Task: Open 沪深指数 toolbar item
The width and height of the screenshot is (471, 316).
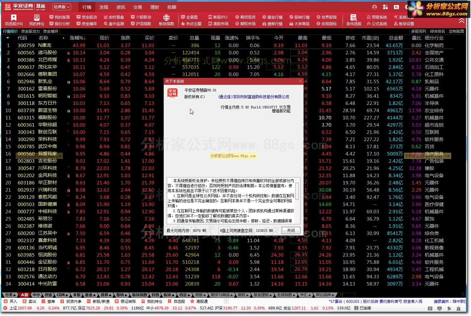Action: pyautogui.click(x=141, y=24)
